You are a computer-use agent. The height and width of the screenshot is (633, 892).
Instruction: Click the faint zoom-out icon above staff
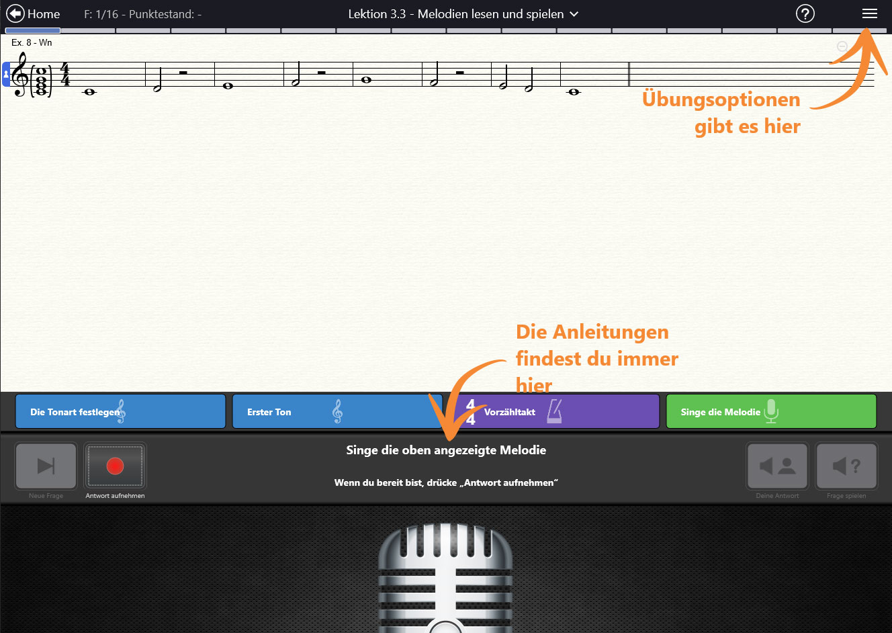pos(842,46)
